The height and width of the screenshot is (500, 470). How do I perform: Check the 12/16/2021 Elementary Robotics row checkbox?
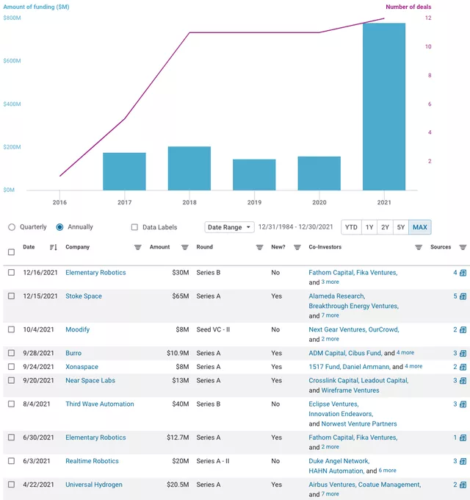(12, 272)
